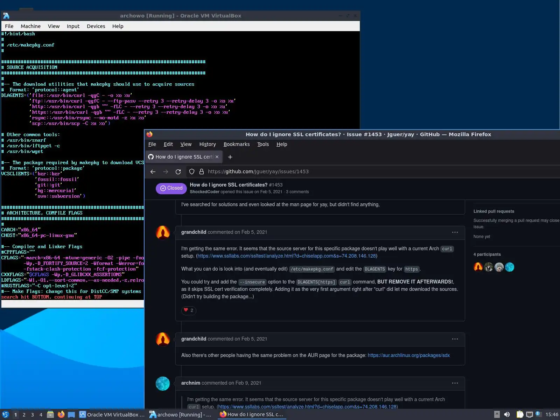Open options menu on grandchild's curl comment
Screen dimensions: 560x420
tap(455, 232)
